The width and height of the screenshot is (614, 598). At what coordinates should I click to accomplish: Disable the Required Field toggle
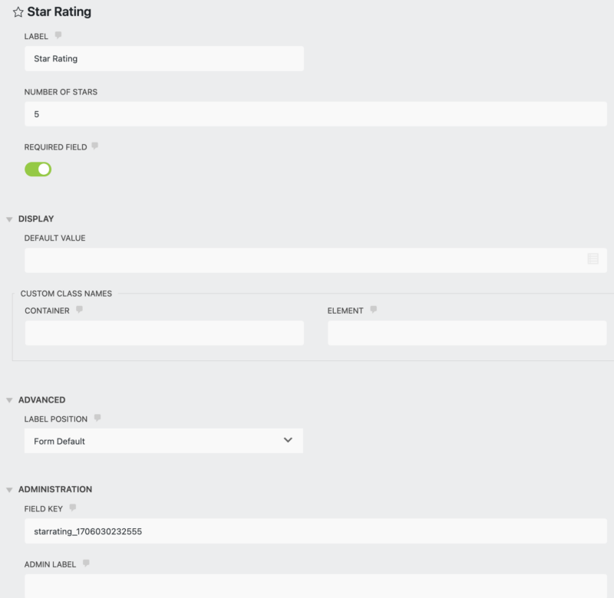[x=38, y=169]
